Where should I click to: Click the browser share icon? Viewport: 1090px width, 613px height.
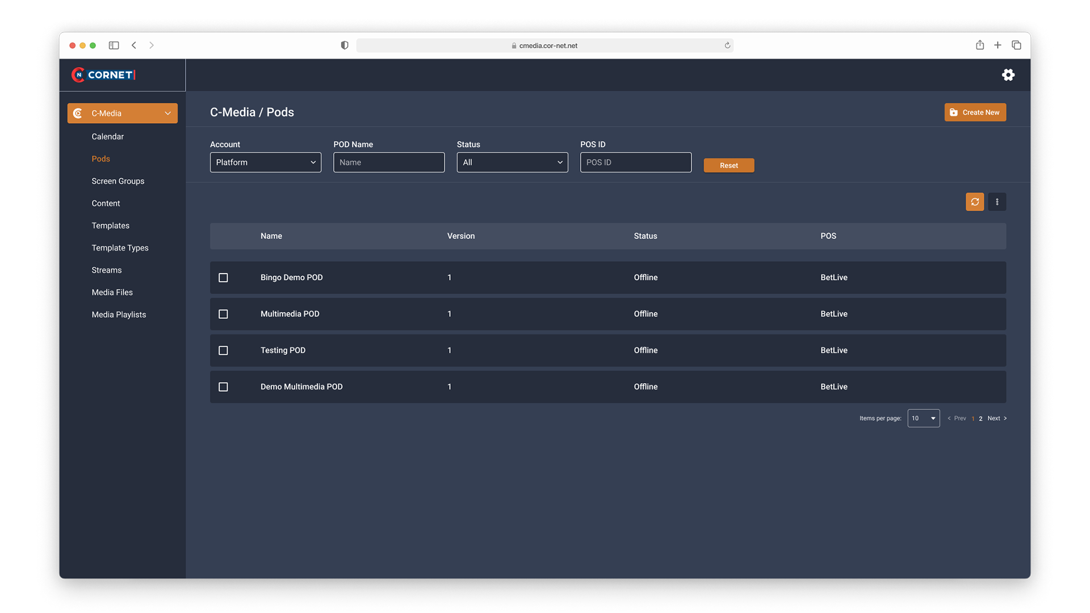pos(980,45)
